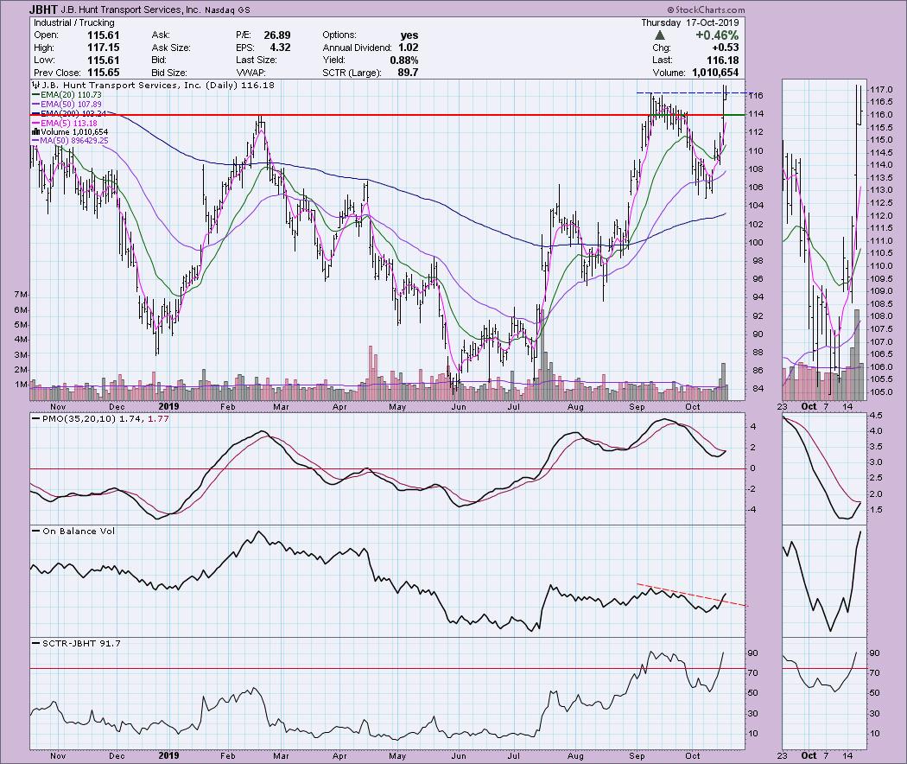
Task: Select the +0.46% percent change
Action: click(717, 35)
